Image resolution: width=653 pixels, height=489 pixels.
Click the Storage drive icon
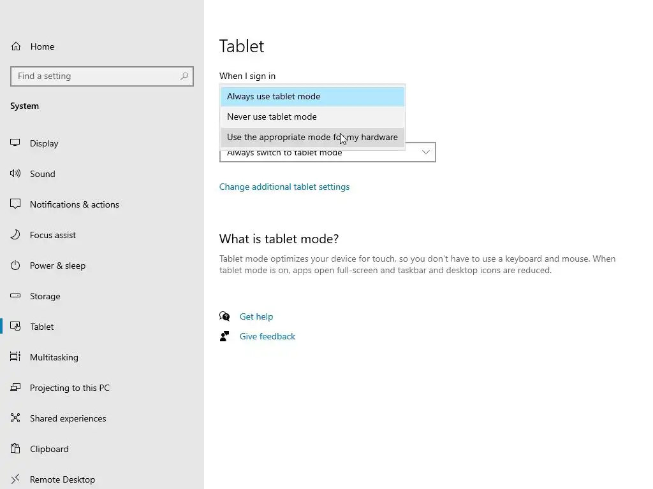tap(15, 296)
